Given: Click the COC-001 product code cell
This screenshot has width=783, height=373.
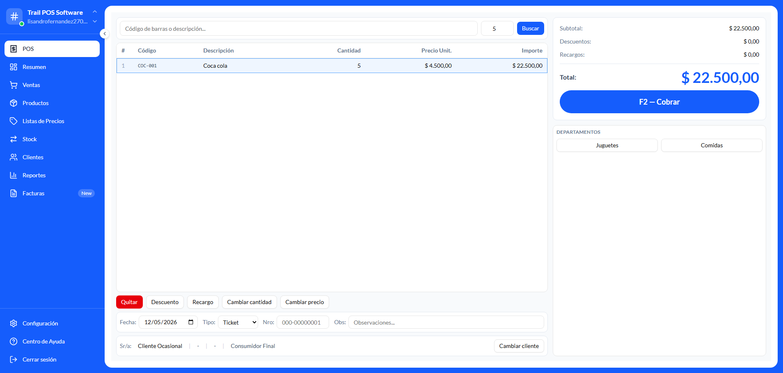Looking at the screenshot, I should [x=147, y=66].
